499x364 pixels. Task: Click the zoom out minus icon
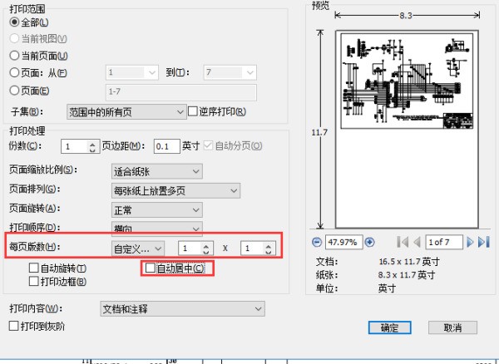317,242
